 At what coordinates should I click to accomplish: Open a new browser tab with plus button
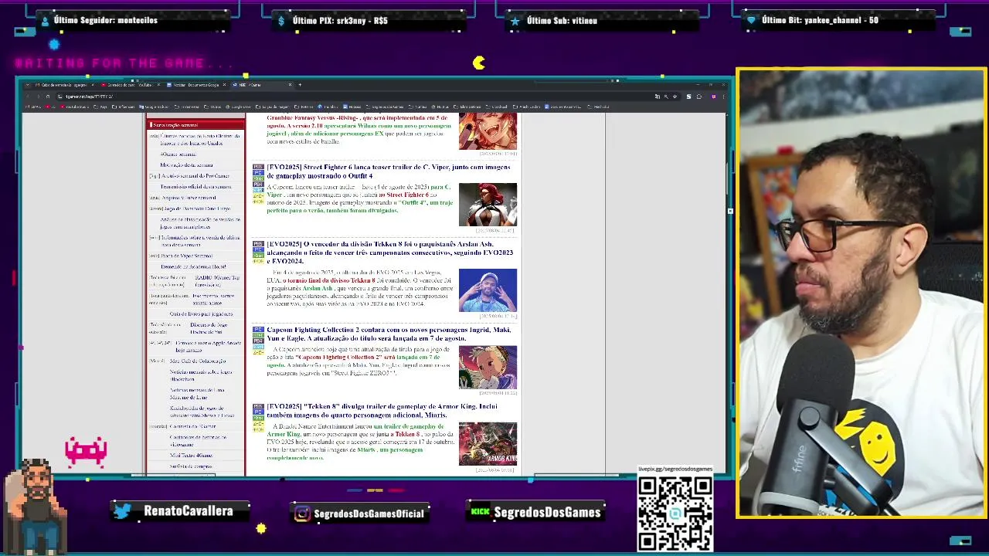[x=300, y=85]
